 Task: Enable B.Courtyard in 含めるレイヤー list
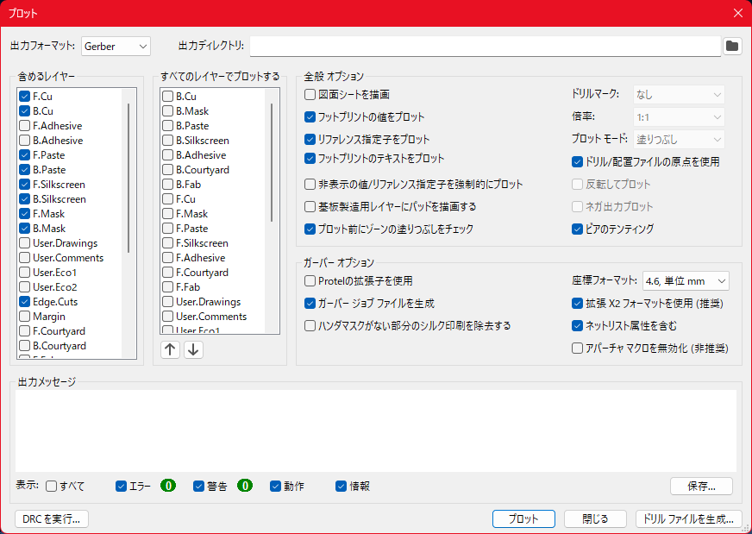pyautogui.click(x=24, y=346)
